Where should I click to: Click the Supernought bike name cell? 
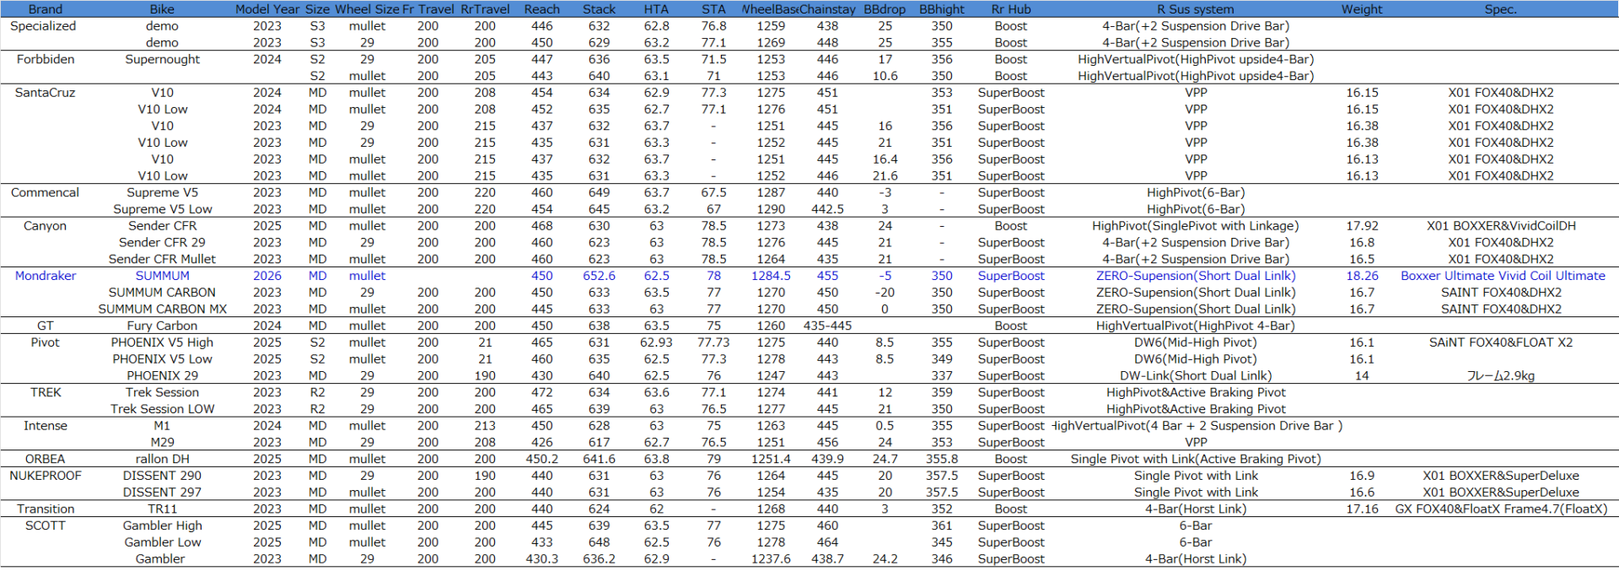(x=162, y=59)
